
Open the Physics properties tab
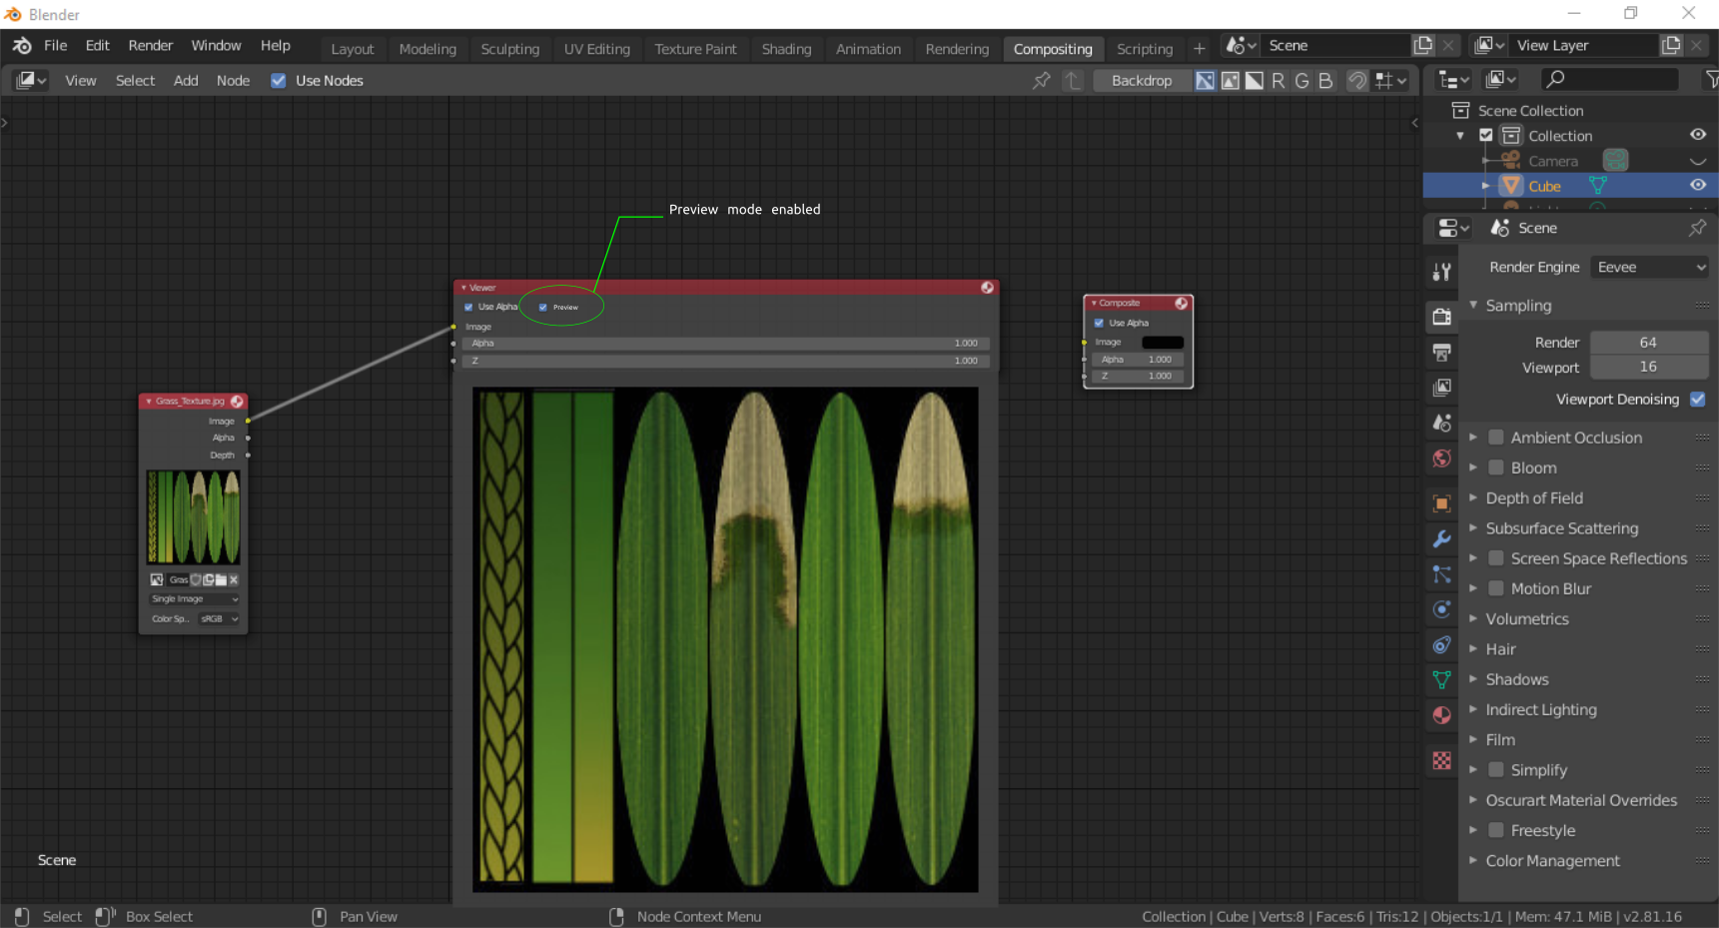[1441, 609]
